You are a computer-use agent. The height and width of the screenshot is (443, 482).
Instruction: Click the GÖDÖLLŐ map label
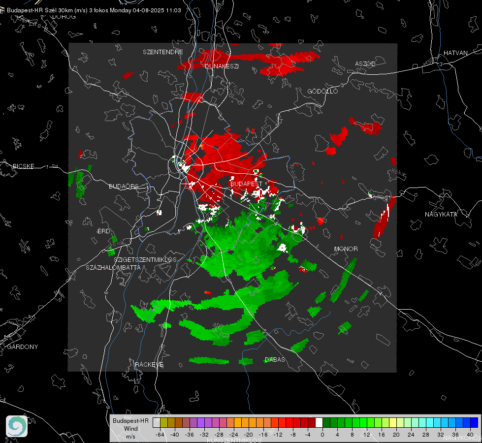[323, 91]
